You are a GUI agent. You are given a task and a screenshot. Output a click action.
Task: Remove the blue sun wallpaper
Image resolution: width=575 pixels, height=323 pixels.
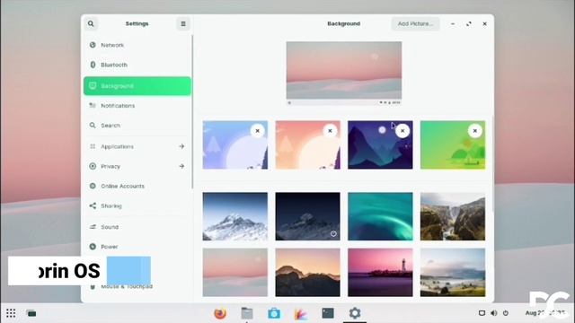tap(258, 131)
